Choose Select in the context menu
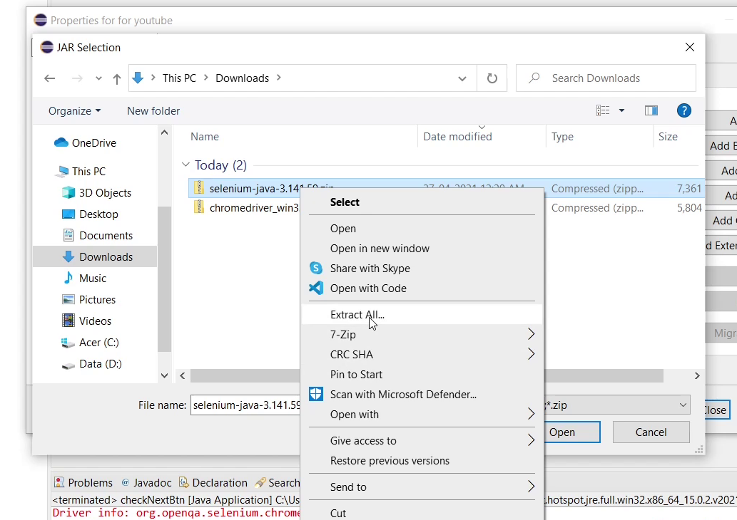737x520 pixels. 422,202
